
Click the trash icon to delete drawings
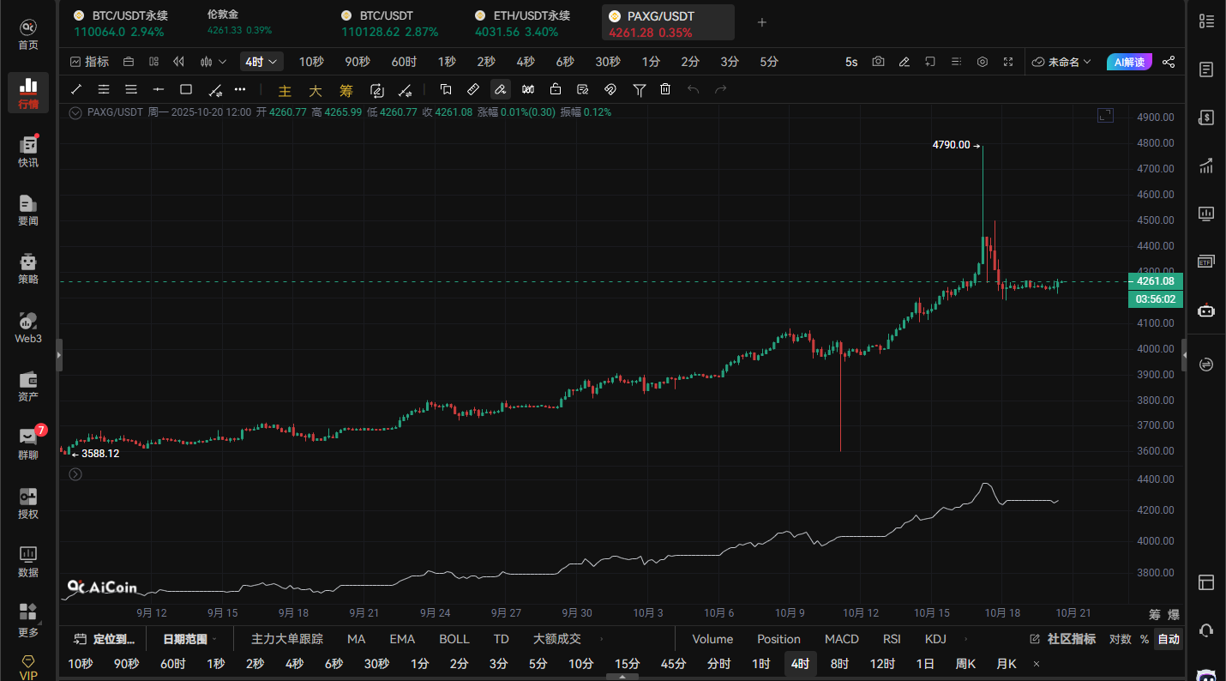point(665,89)
